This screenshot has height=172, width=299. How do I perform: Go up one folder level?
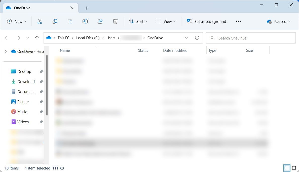click(37, 38)
